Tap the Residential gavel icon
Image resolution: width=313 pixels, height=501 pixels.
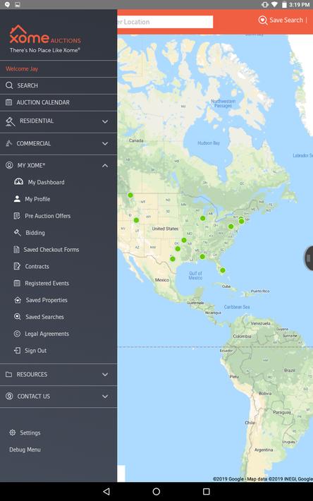point(10,121)
